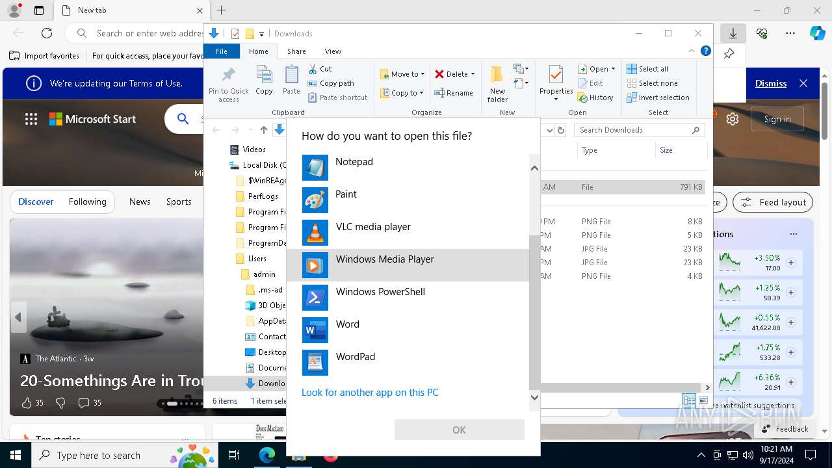Click Look for another app on this PC
The height and width of the screenshot is (468, 832).
[x=370, y=393]
